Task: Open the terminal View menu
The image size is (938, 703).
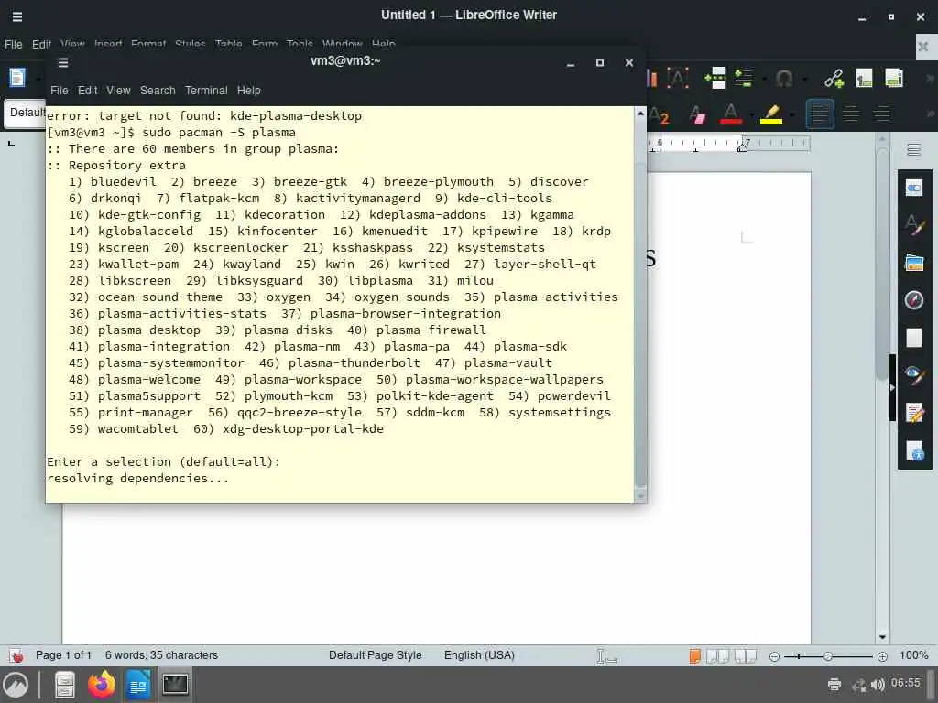Action: [x=118, y=91]
